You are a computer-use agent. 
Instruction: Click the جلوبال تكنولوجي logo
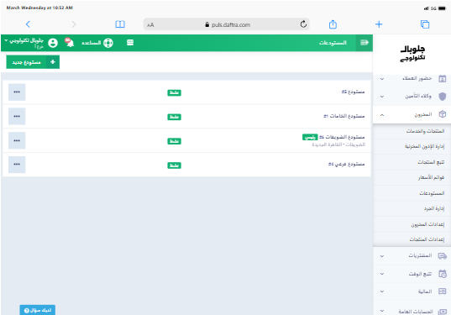pos(412,54)
